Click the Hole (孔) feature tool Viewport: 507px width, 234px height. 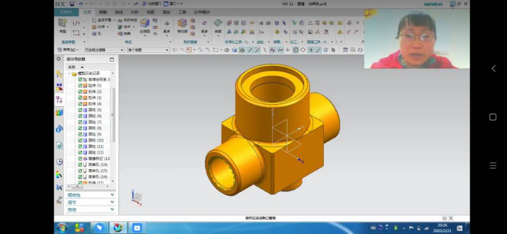click(x=96, y=33)
